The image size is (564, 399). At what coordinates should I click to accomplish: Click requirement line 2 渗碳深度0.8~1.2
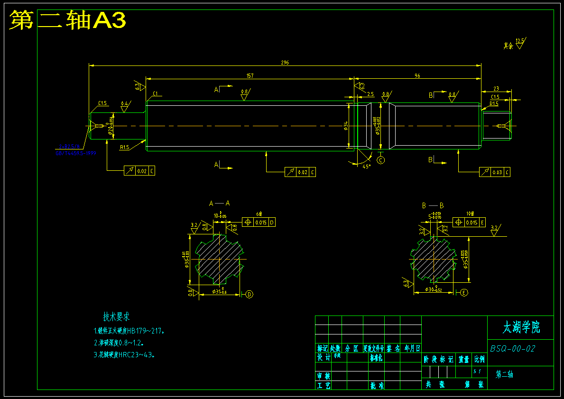click(x=120, y=343)
